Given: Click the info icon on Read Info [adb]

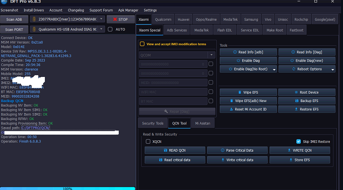Looking at the screenshot, I should [x=235, y=52].
